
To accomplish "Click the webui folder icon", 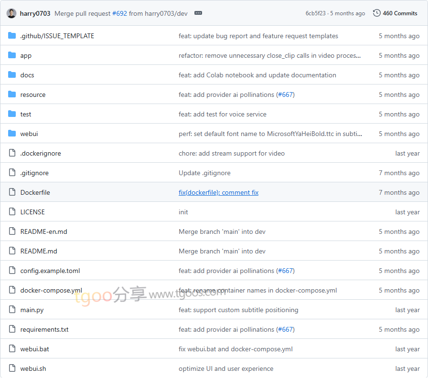I will coord(12,134).
